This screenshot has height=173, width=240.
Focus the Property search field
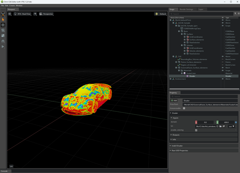(x=204, y=96)
